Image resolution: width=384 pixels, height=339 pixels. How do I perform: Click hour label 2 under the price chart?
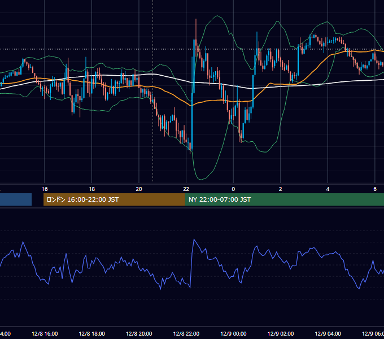coord(281,189)
